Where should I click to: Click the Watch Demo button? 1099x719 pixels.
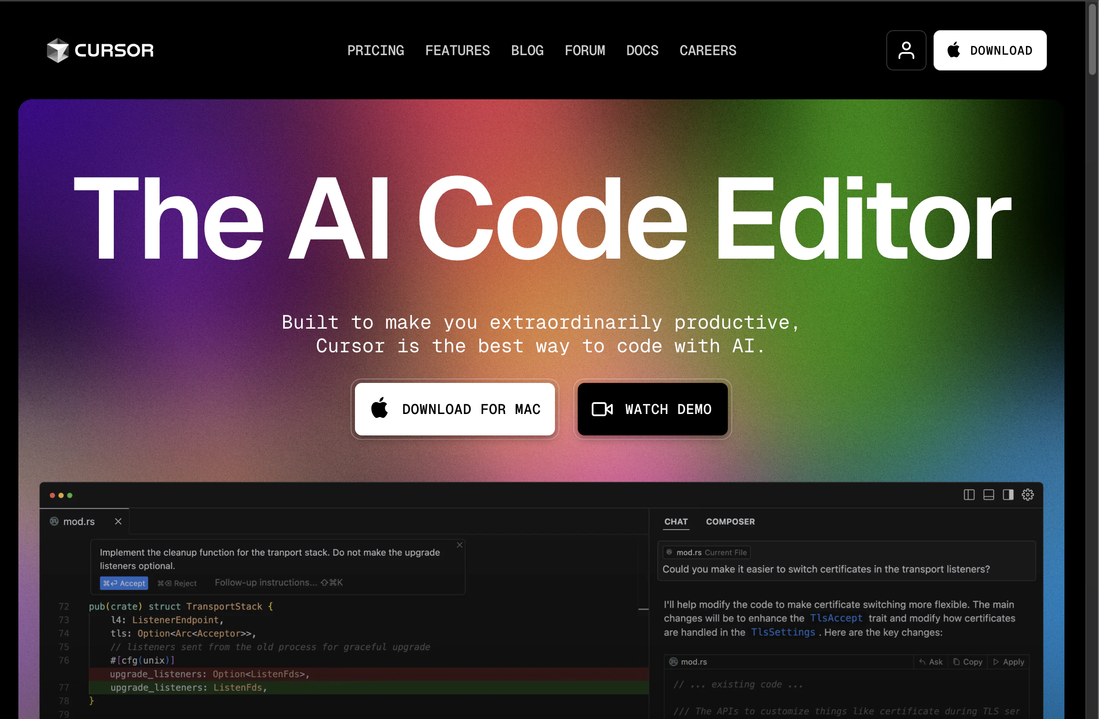click(x=653, y=409)
